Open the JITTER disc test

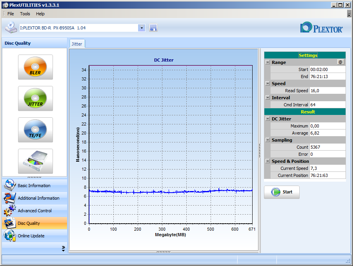(x=35, y=98)
